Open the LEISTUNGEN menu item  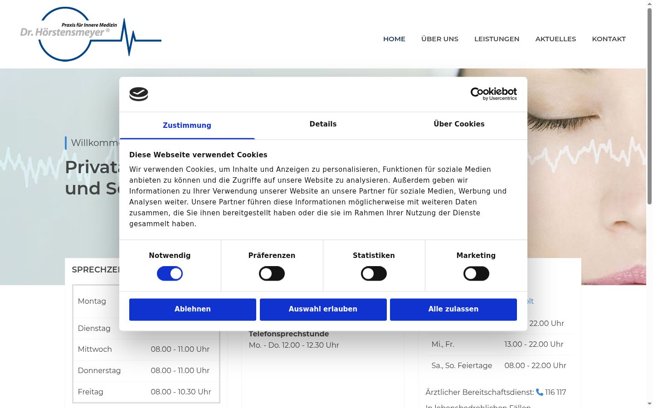point(497,39)
